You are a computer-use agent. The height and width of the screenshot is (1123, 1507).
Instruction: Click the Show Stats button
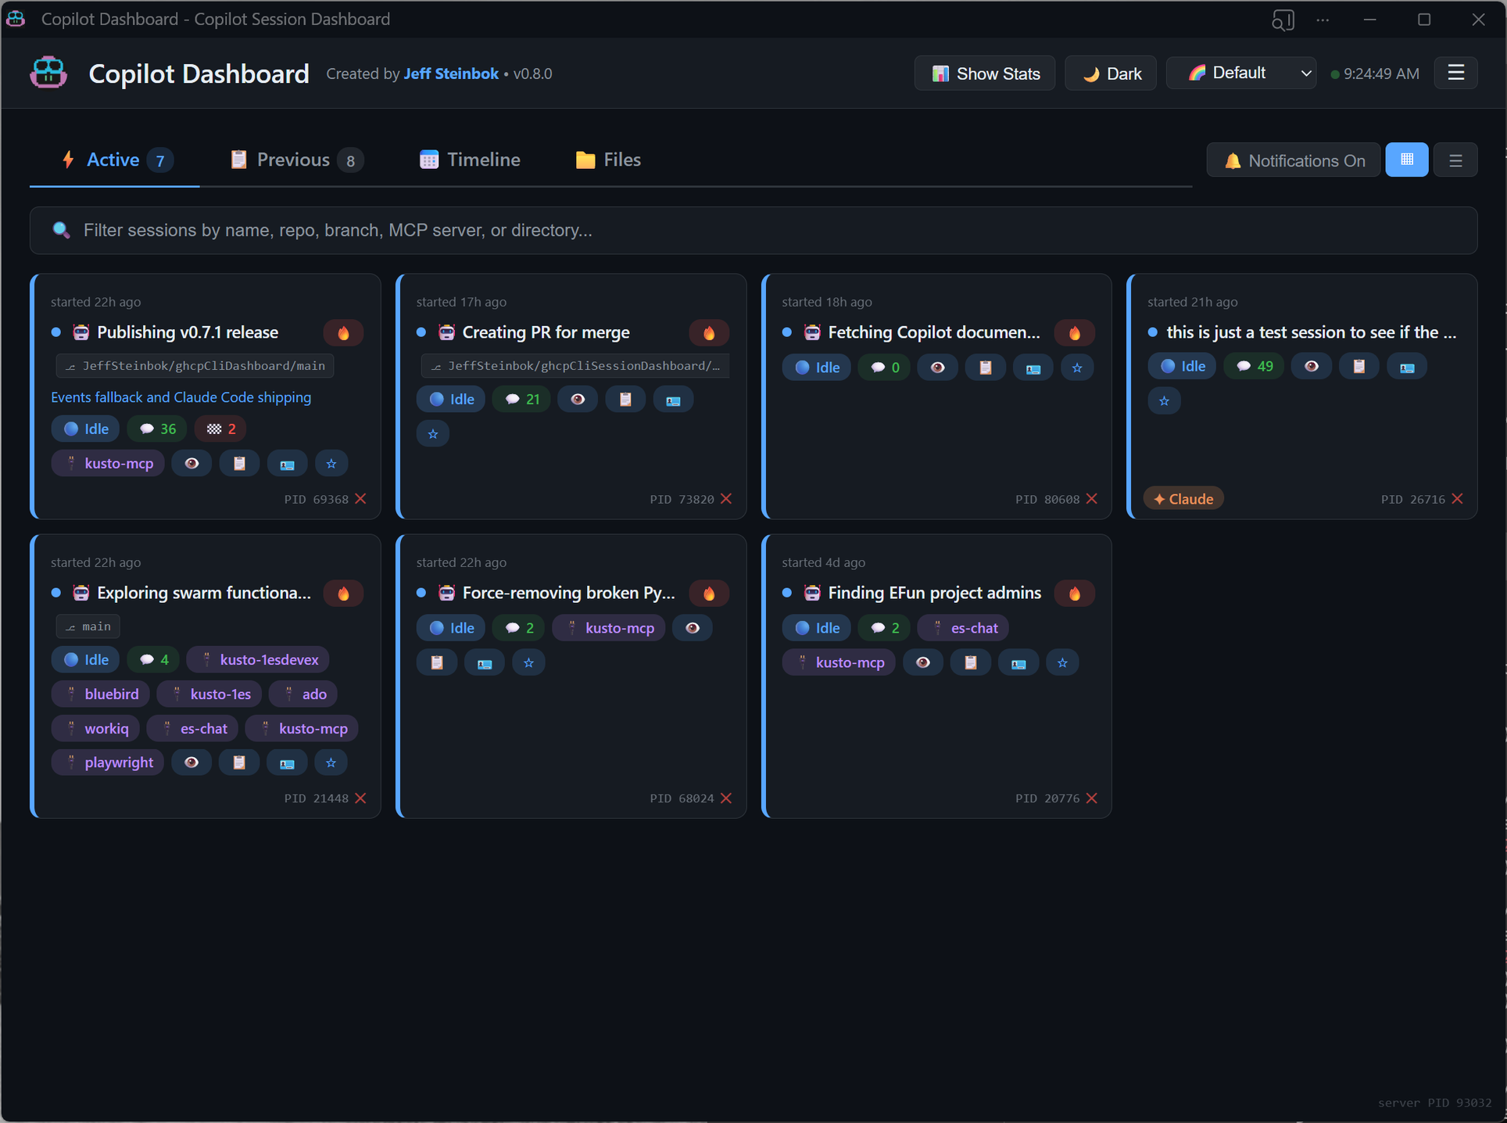pos(984,73)
